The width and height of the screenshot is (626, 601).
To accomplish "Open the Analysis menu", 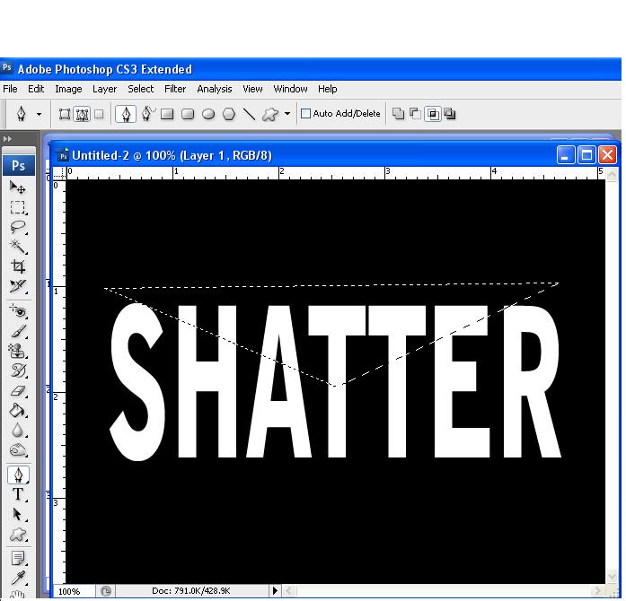I will click(x=214, y=89).
